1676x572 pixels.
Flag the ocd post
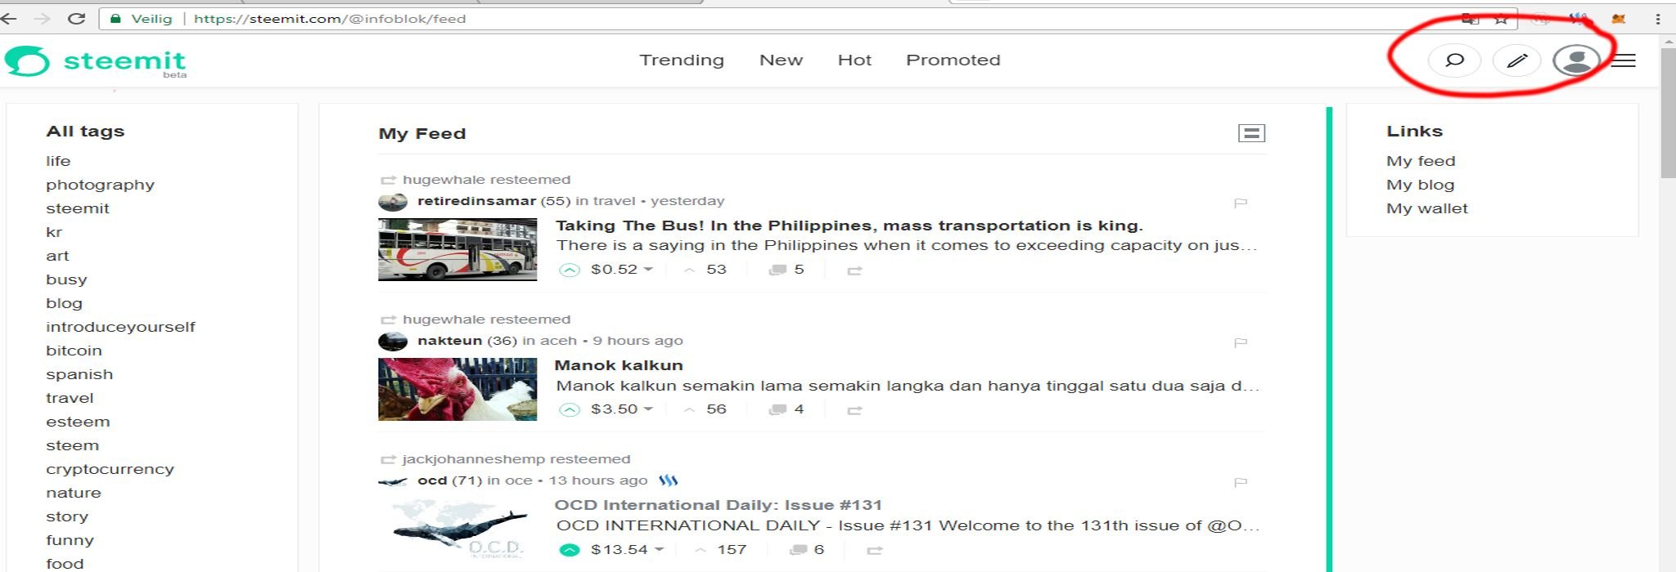click(x=1240, y=482)
